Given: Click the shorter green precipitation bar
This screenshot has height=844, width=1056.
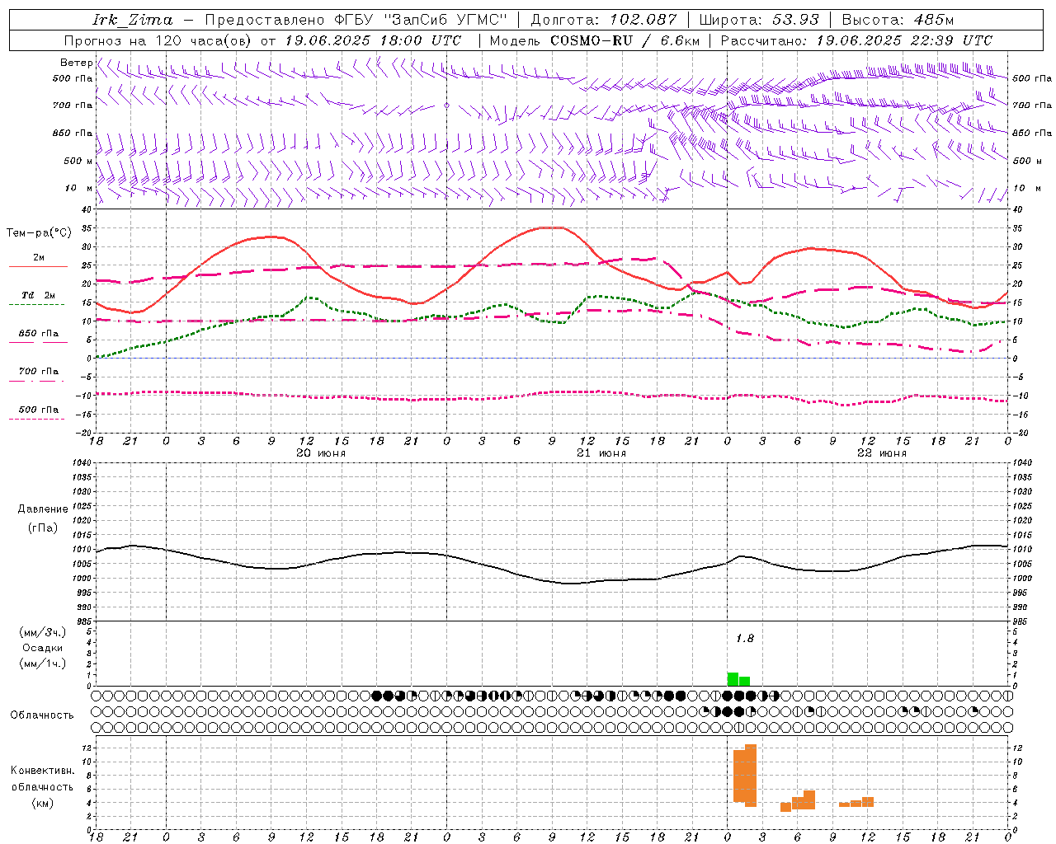Looking at the screenshot, I should [744, 681].
